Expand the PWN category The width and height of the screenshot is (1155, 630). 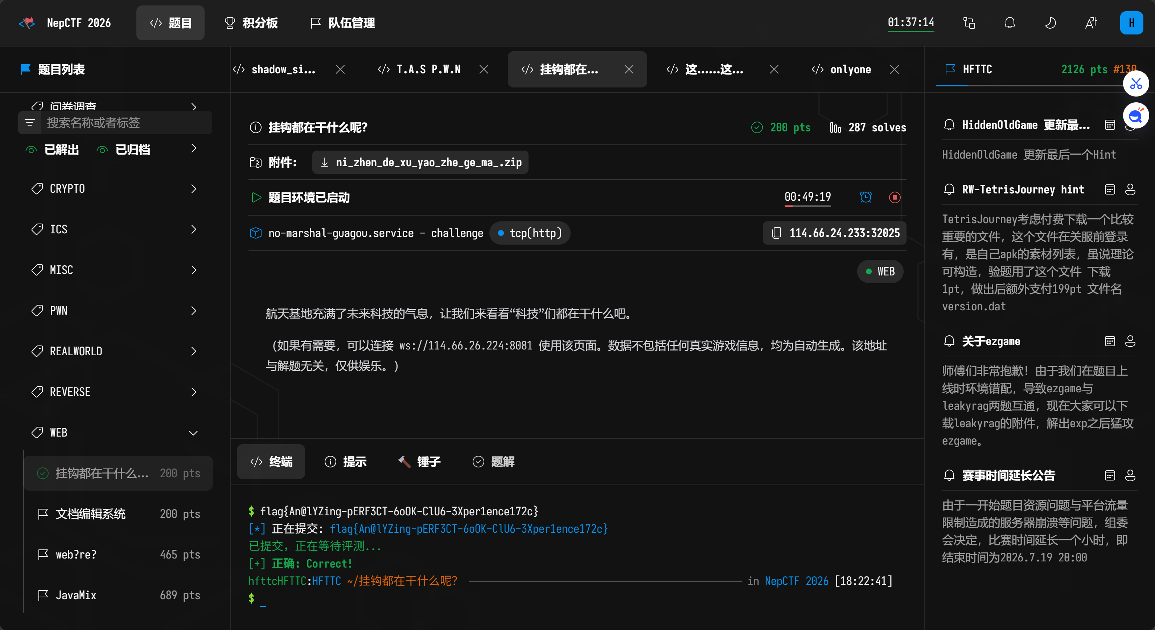point(115,311)
